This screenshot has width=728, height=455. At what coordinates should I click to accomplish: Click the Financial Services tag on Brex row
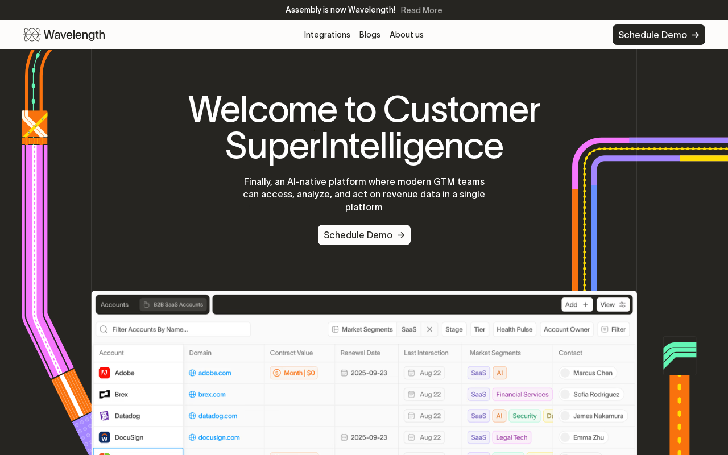pyautogui.click(x=522, y=395)
